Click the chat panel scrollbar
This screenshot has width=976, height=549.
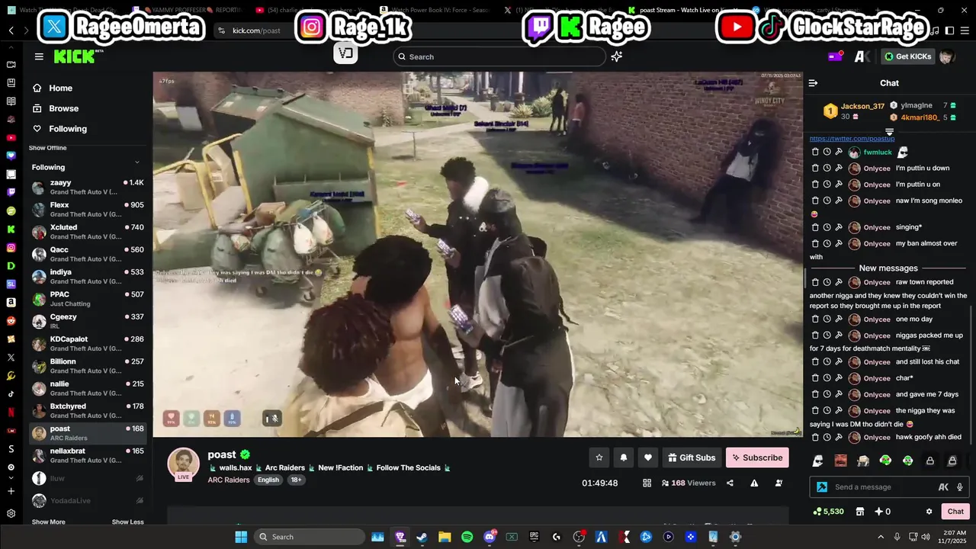pos(971,374)
